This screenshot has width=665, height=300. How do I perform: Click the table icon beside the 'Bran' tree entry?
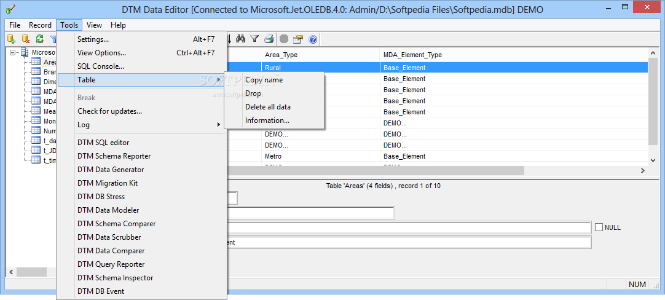[x=36, y=72]
